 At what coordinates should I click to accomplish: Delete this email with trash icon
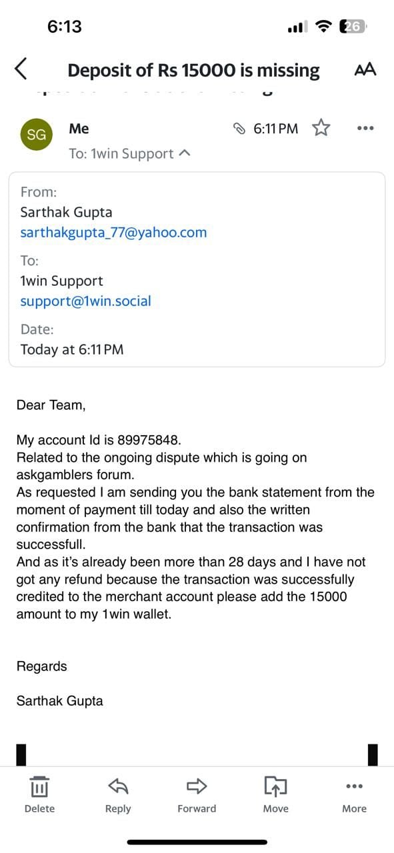pos(39,795)
